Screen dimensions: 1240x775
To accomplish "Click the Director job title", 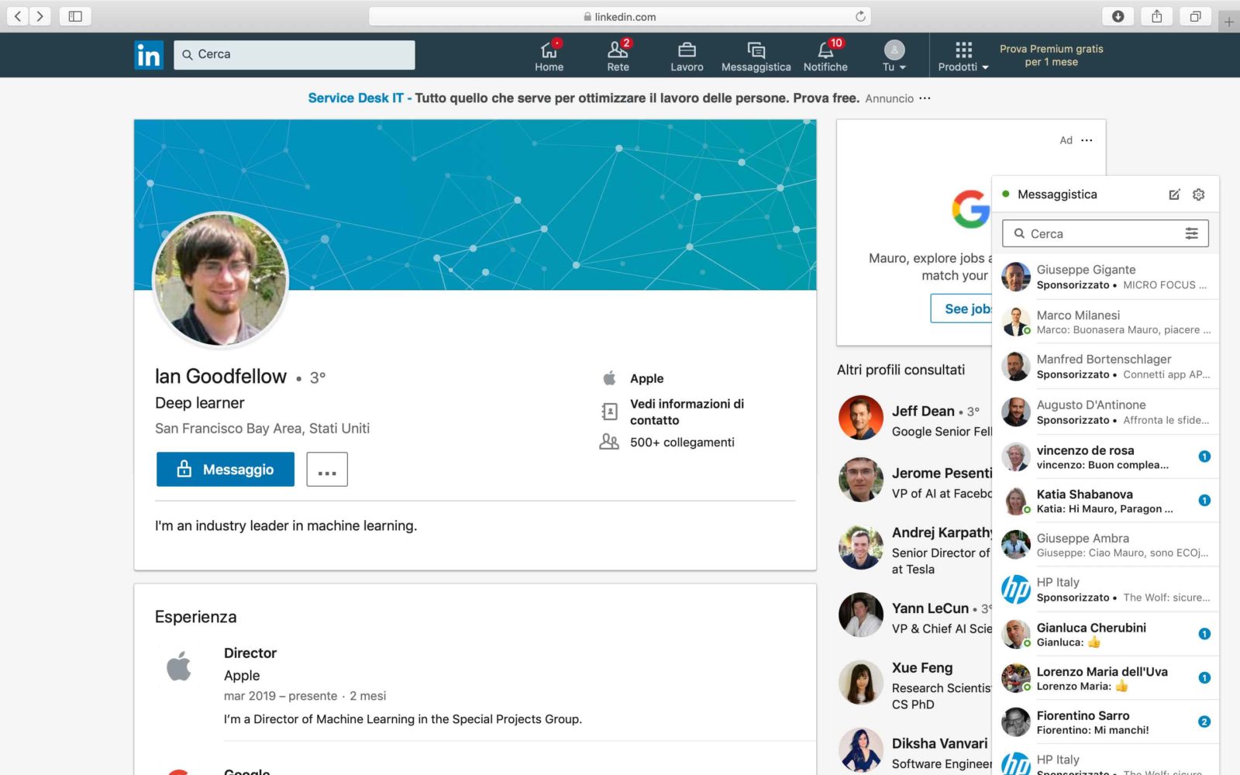I will [x=250, y=653].
